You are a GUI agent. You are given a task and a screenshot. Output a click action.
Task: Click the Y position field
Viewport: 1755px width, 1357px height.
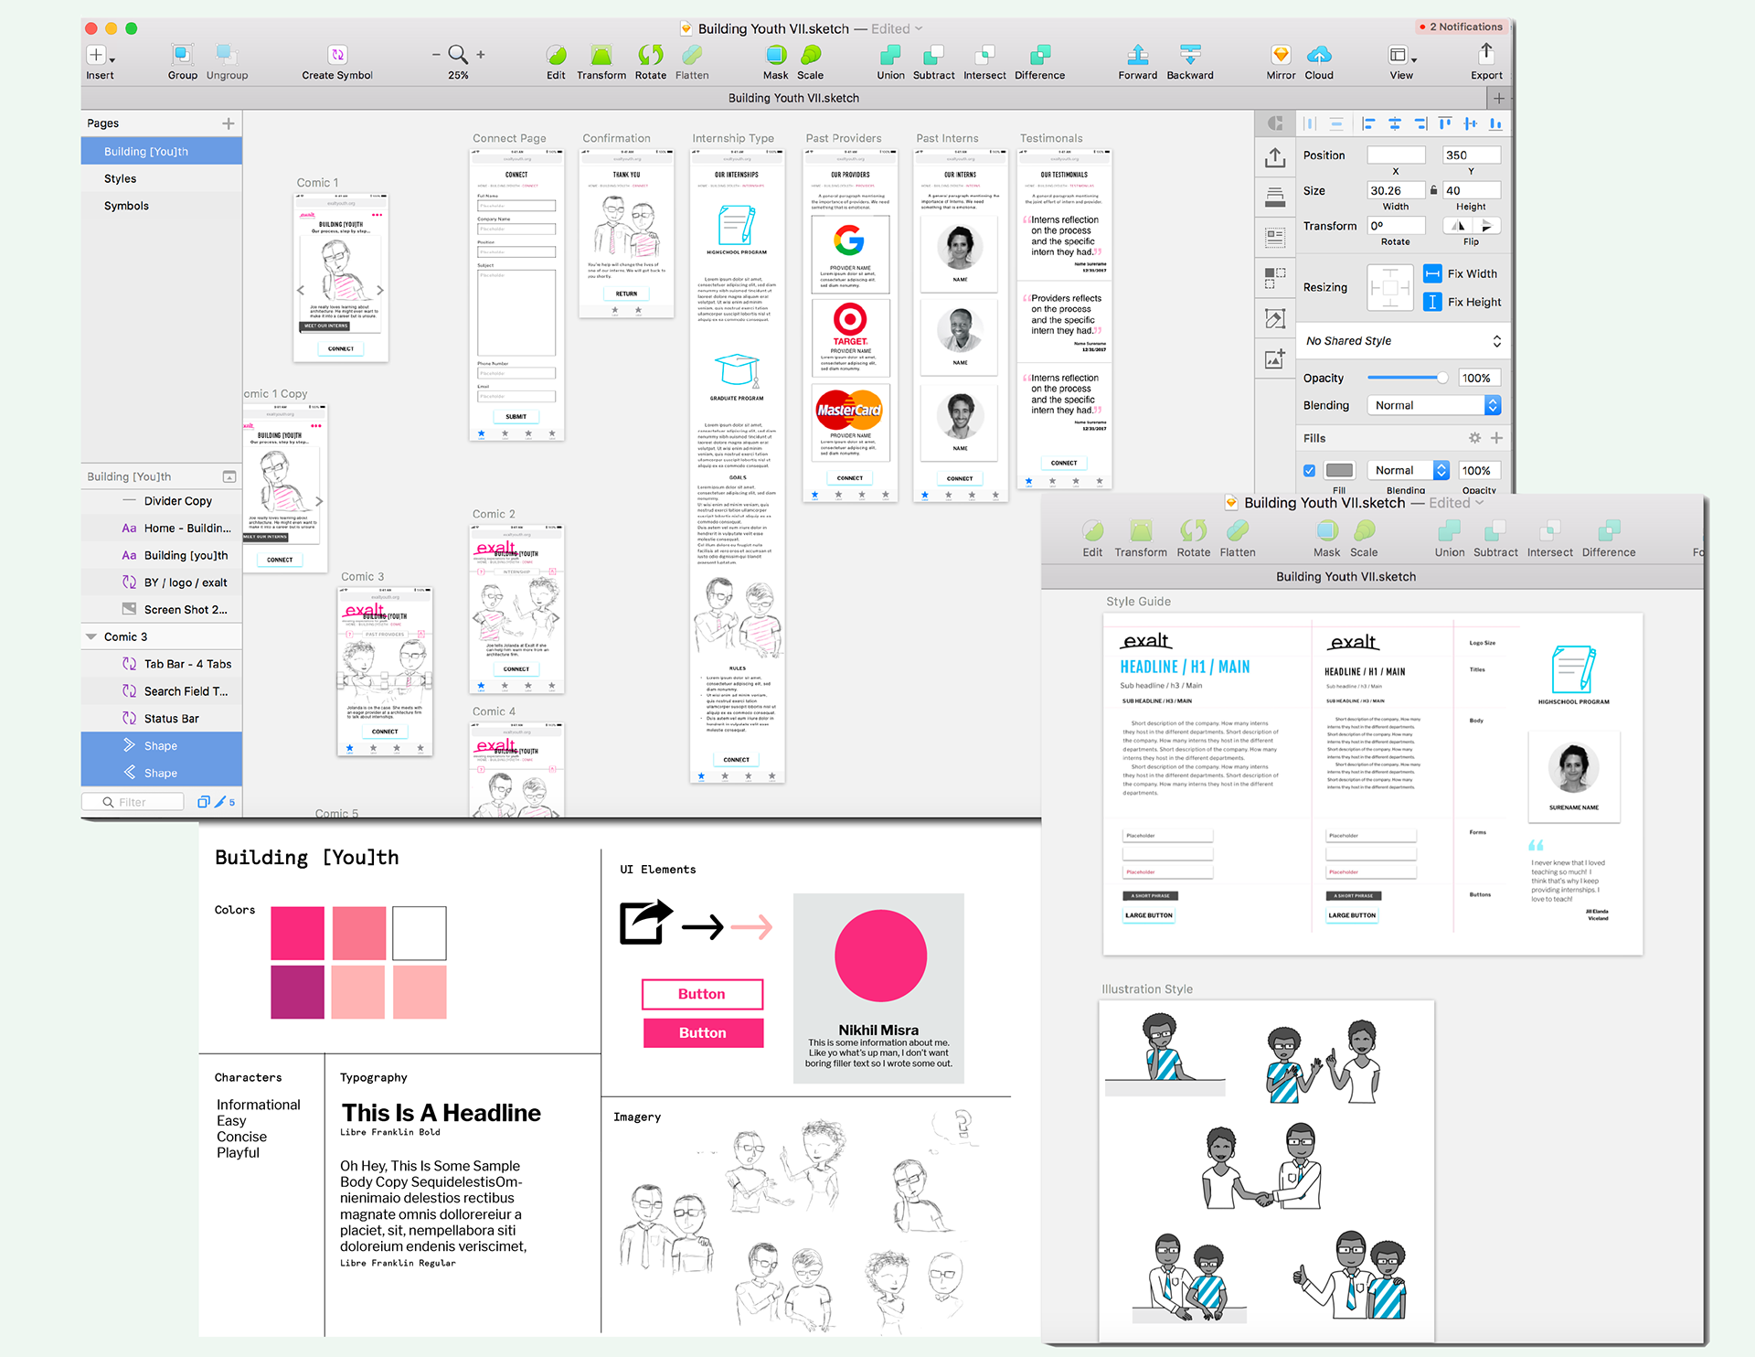pyautogui.click(x=1471, y=155)
